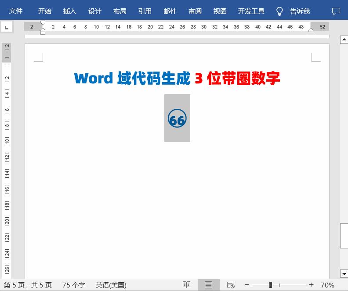
Task: Click the 告诉我 search box text
Action: pyautogui.click(x=300, y=11)
